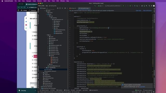Toggle the Device Manager side panel
The image size is (166, 93).
click(x=154, y=19)
